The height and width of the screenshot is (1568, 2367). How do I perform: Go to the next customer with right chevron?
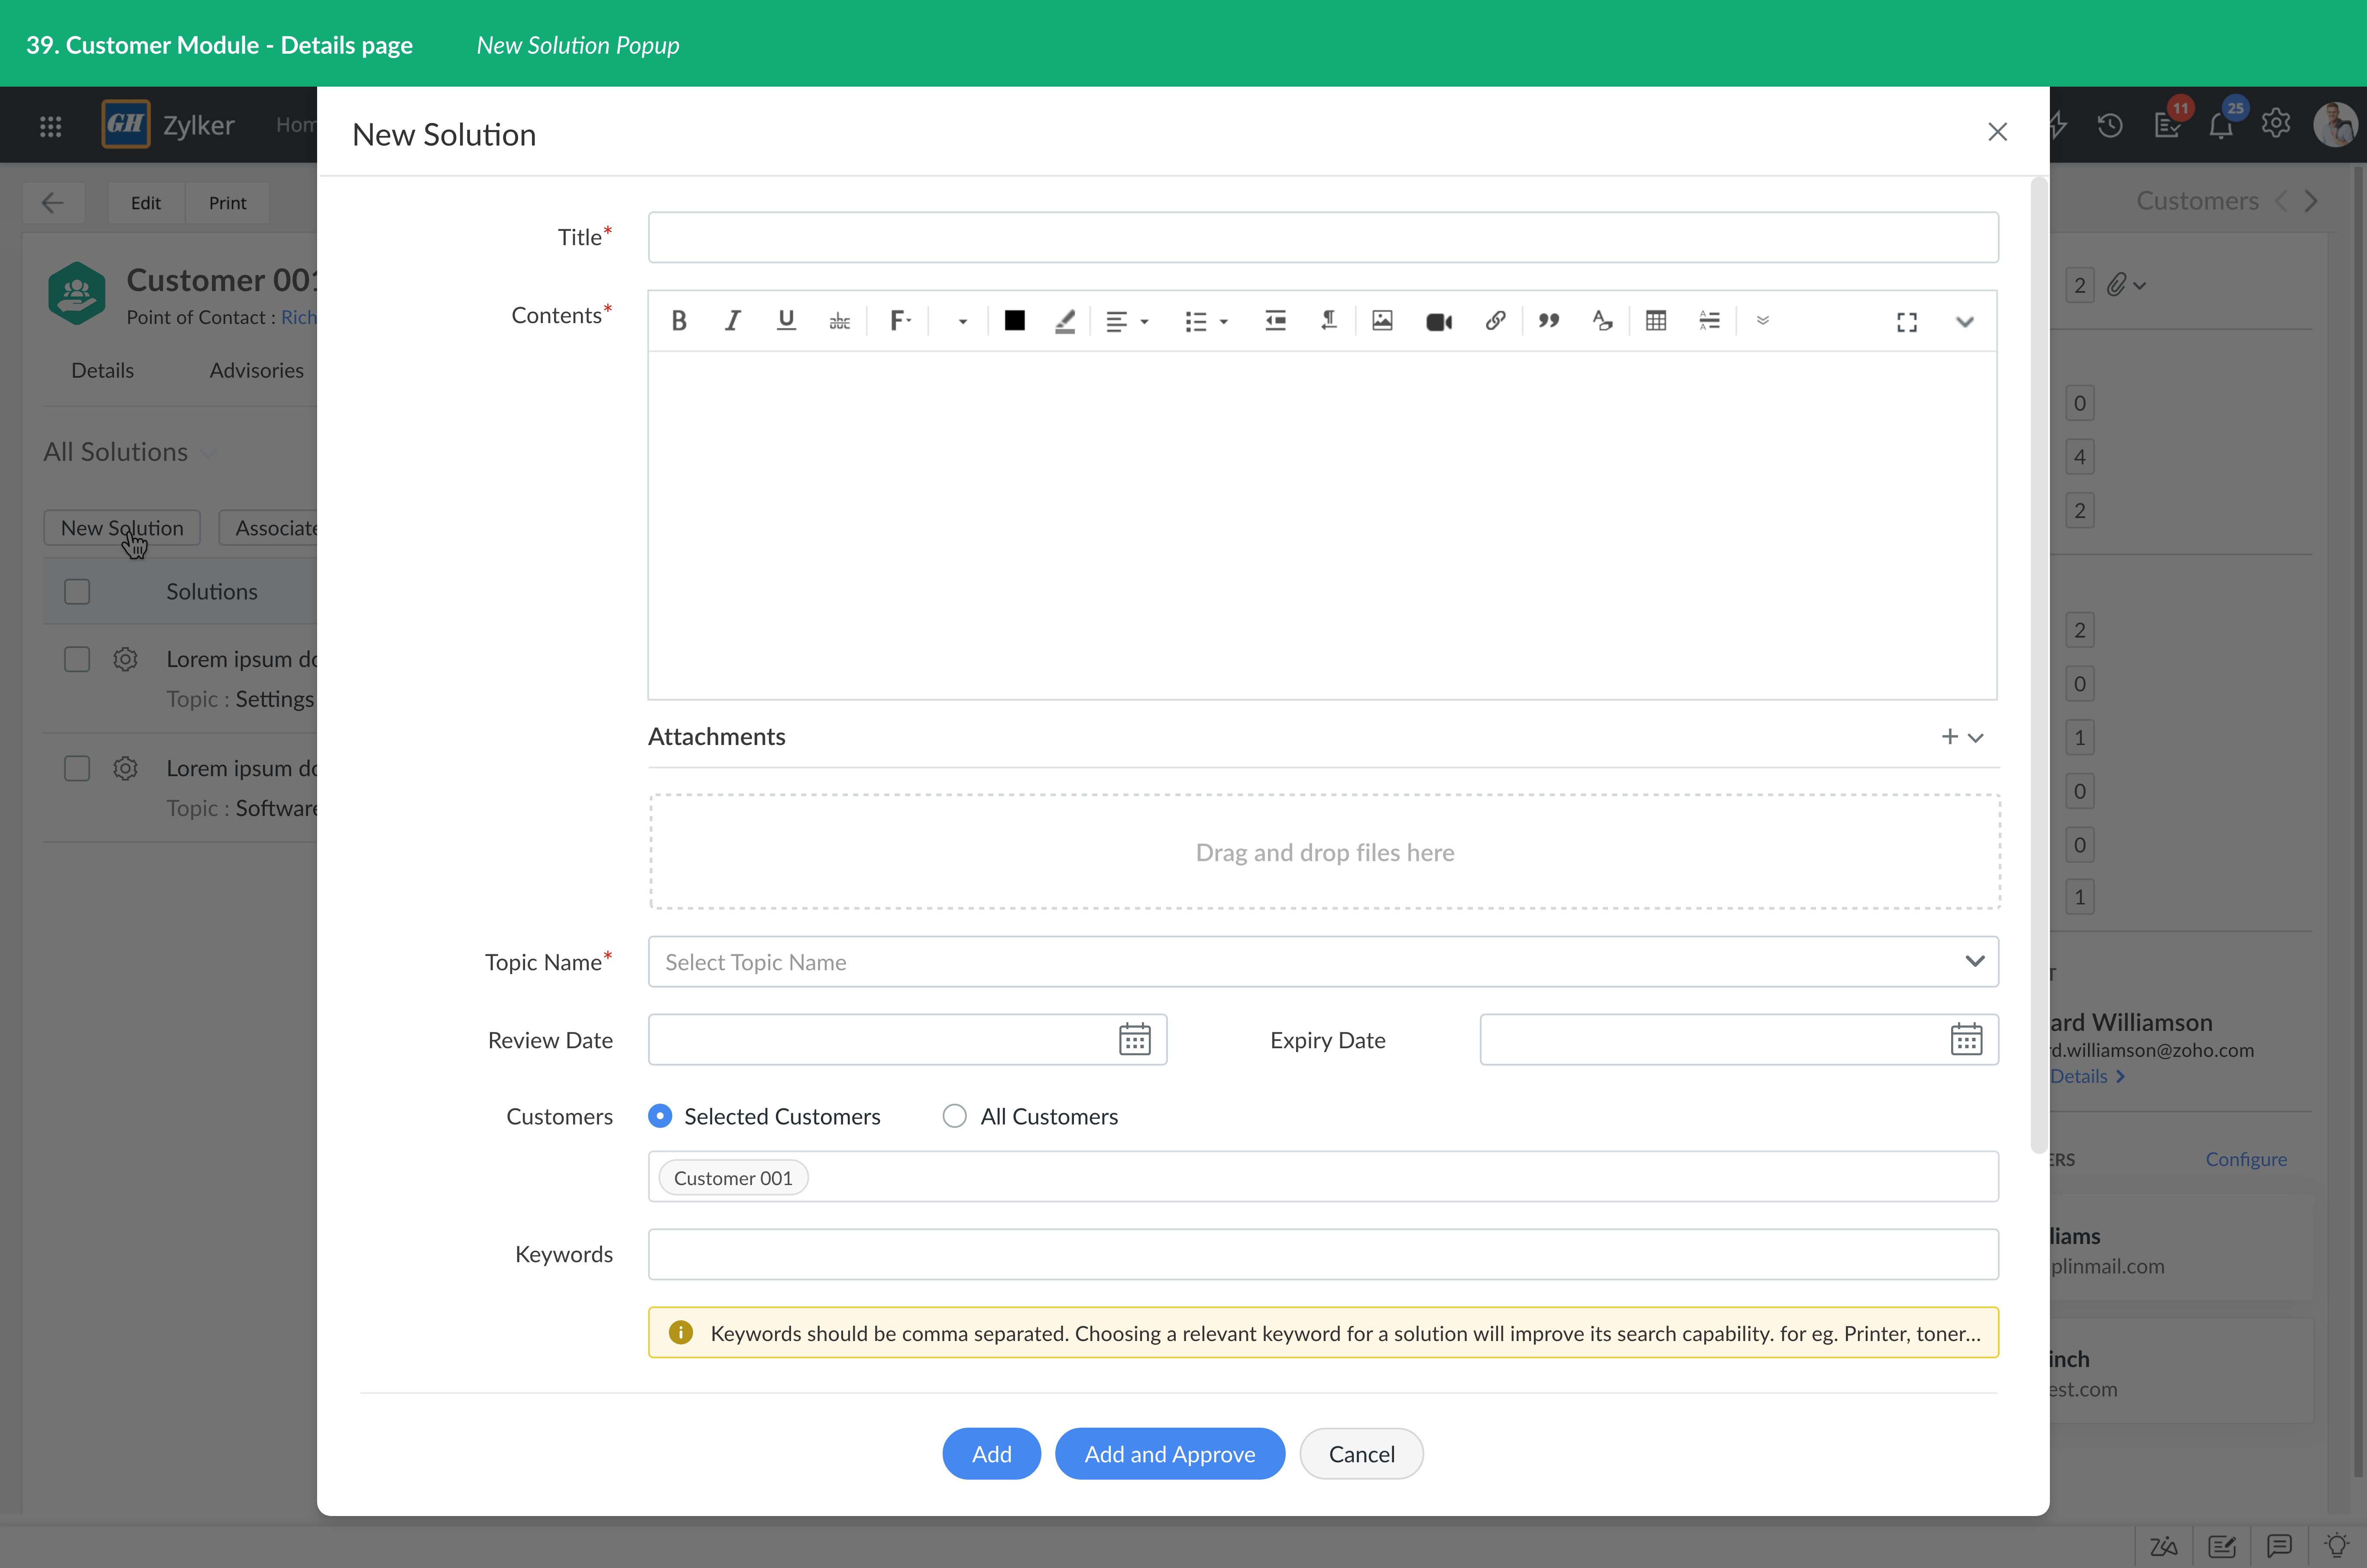(x=2311, y=201)
